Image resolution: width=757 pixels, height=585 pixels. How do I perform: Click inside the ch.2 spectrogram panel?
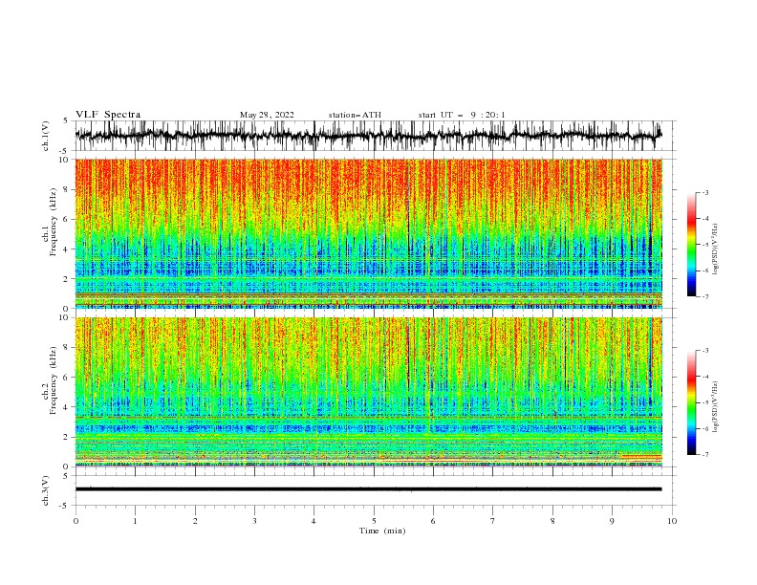click(x=369, y=392)
